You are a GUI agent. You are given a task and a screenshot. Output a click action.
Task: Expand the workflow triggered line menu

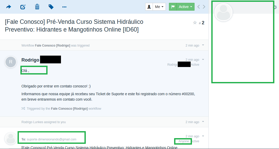[203, 45]
